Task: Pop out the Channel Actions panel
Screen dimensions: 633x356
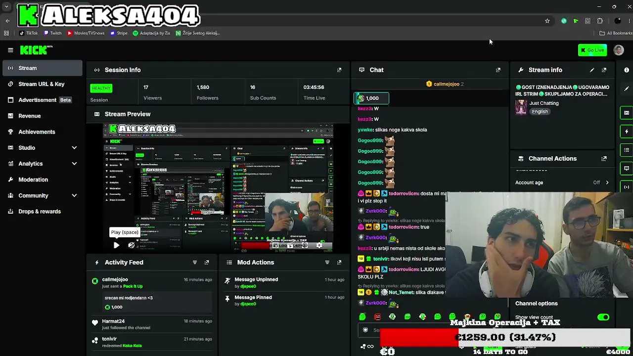Action: pyautogui.click(x=604, y=159)
